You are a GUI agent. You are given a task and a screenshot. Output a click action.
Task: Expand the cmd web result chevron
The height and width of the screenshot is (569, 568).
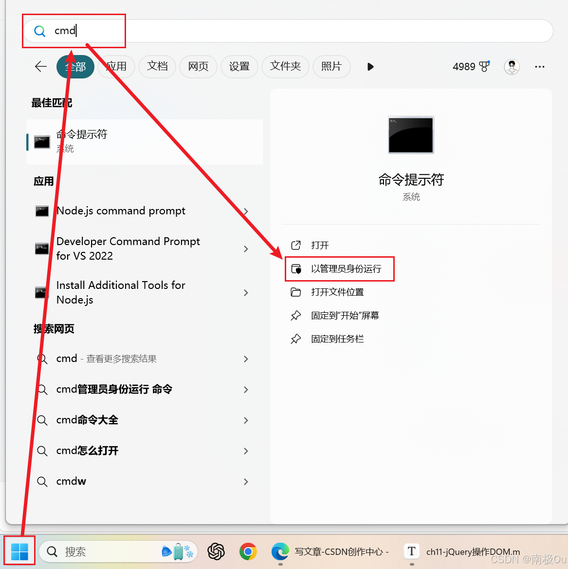tap(246, 359)
